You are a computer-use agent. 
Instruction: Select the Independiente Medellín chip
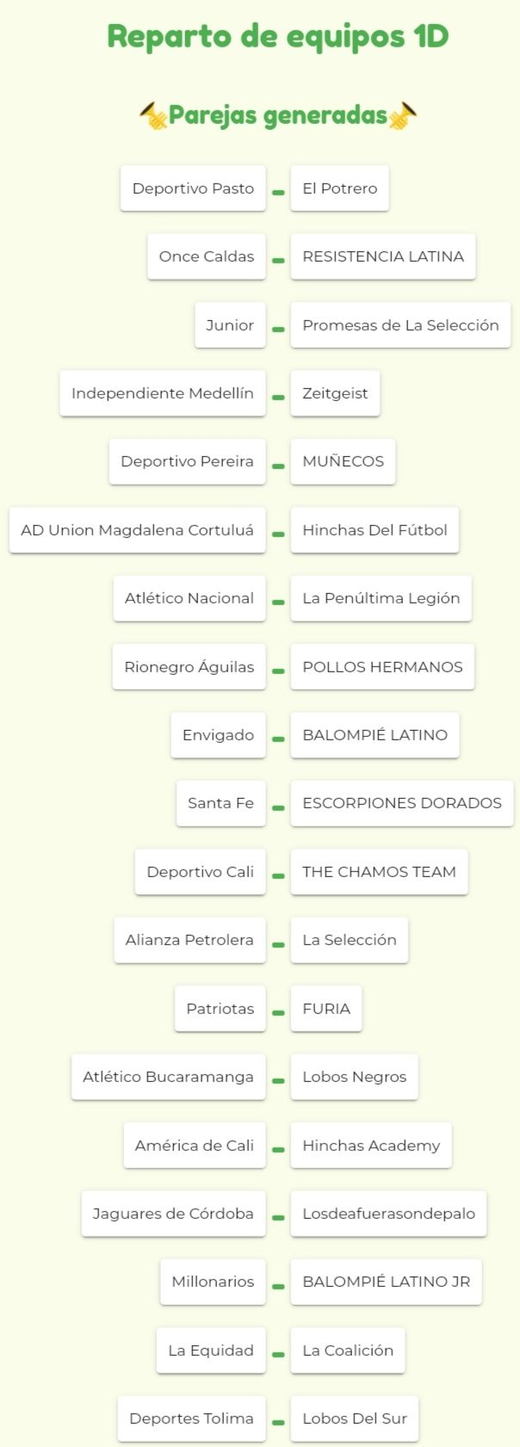pyautogui.click(x=163, y=393)
